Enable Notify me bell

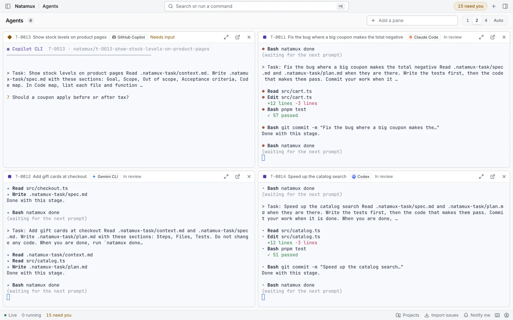coord(477,315)
